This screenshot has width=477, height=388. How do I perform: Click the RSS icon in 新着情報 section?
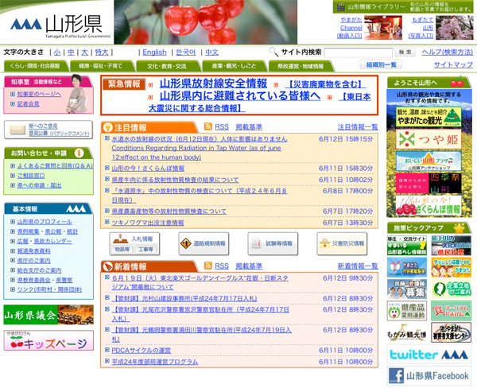[207, 266]
